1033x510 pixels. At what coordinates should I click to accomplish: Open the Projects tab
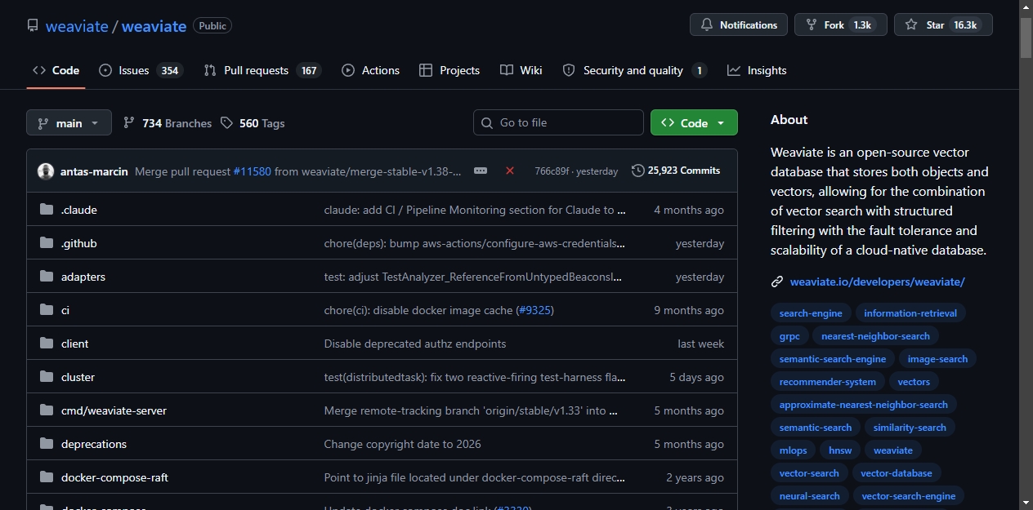(449, 70)
